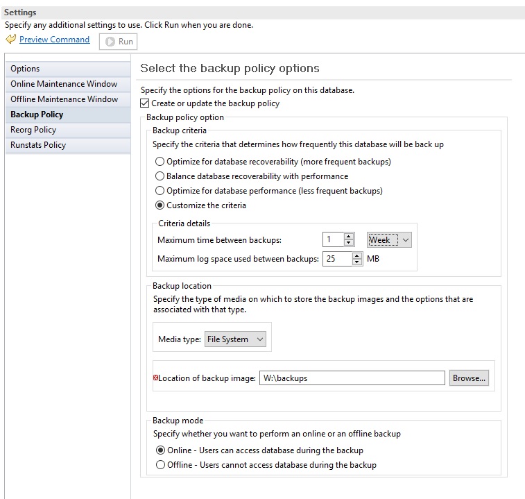Select Balance database recoverability with performance

pyautogui.click(x=160, y=176)
